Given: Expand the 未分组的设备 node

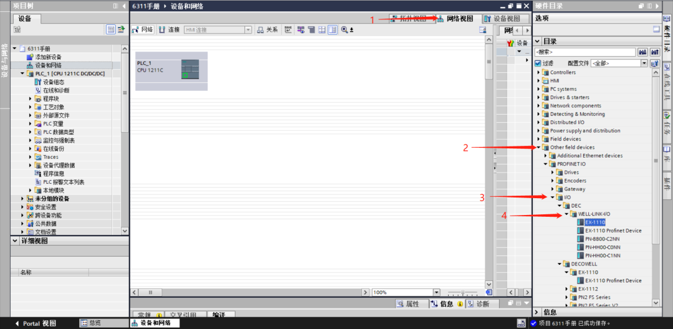Looking at the screenshot, I should click(22, 199).
